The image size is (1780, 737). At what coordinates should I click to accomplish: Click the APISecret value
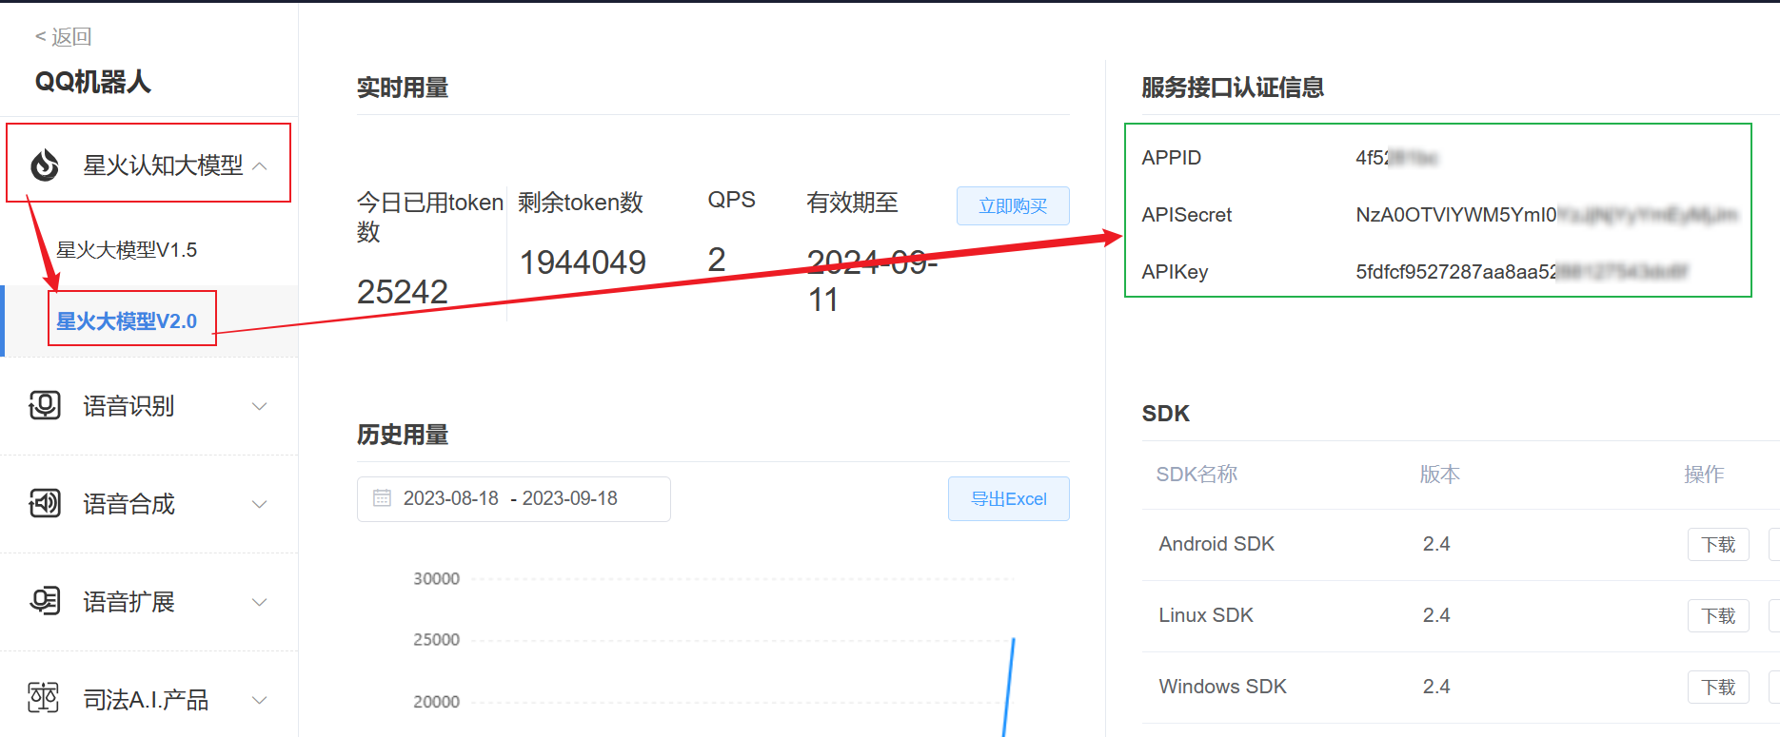click(x=1547, y=215)
